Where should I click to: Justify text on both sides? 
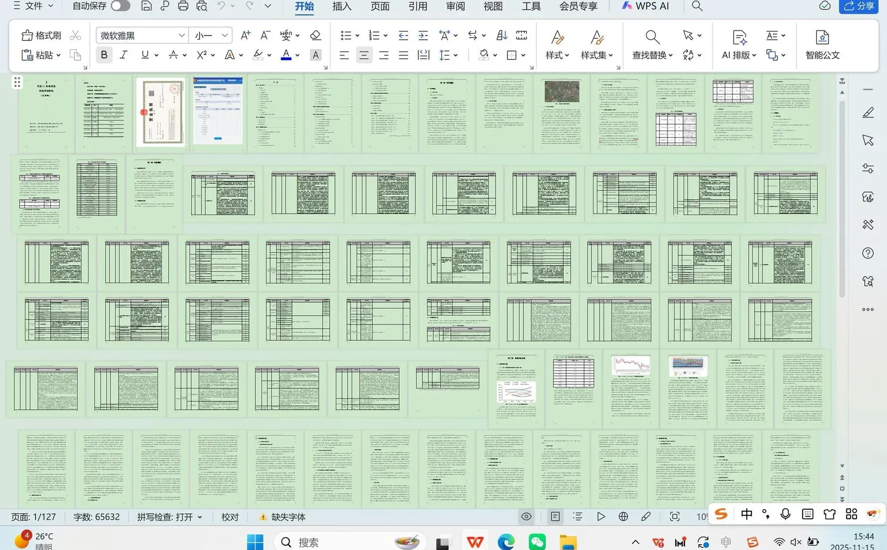(403, 55)
